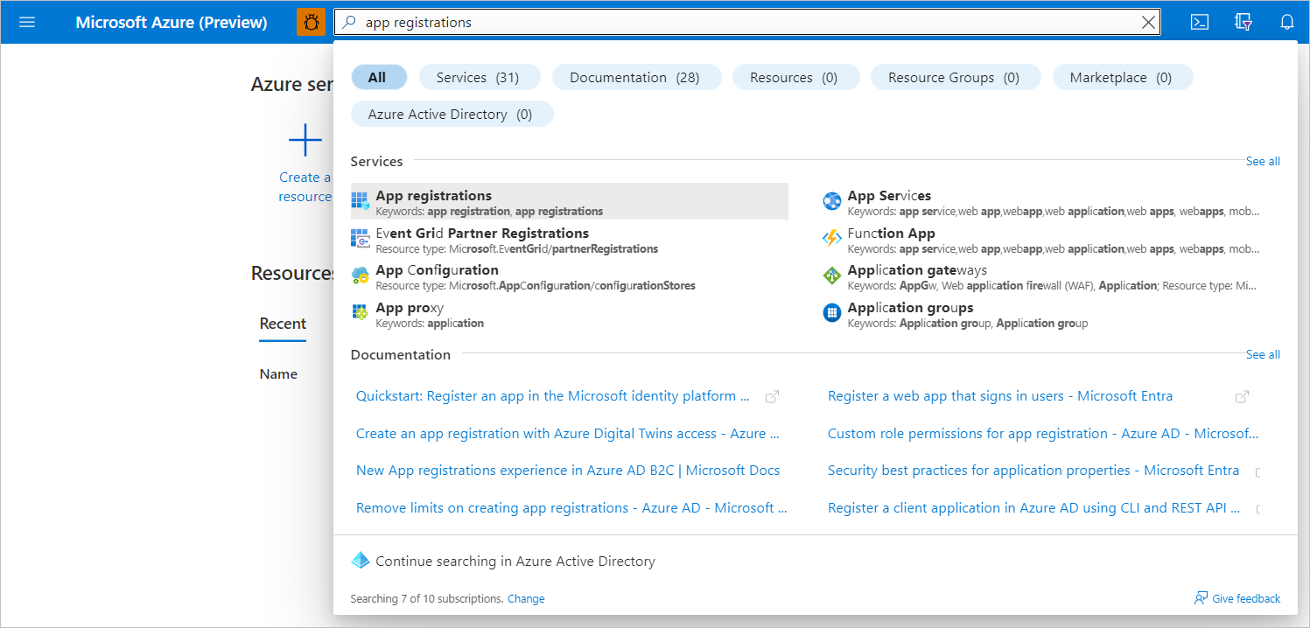
Task: Filter results by Services (31)
Action: (480, 77)
